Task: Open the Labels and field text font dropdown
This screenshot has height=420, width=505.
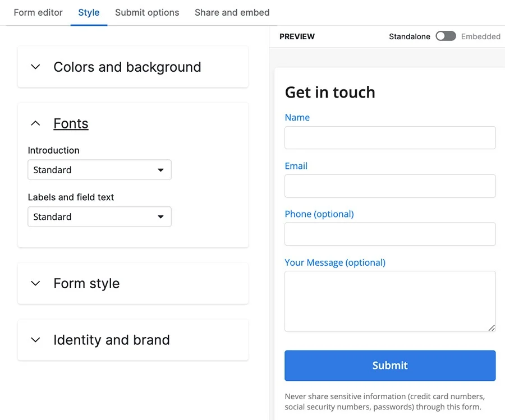Action: (99, 217)
